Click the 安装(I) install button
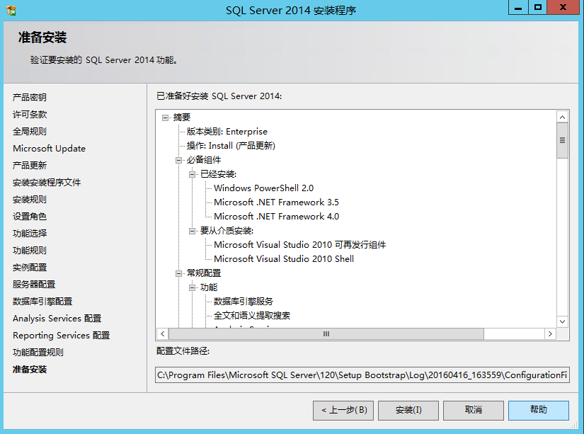This screenshot has width=584, height=434. click(x=408, y=410)
